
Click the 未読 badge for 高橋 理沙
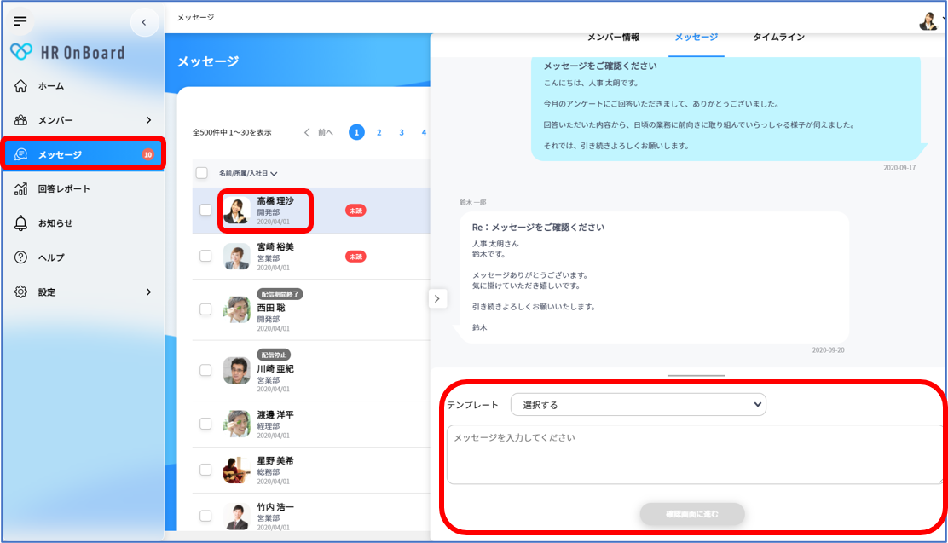click(x=355, y=211)
